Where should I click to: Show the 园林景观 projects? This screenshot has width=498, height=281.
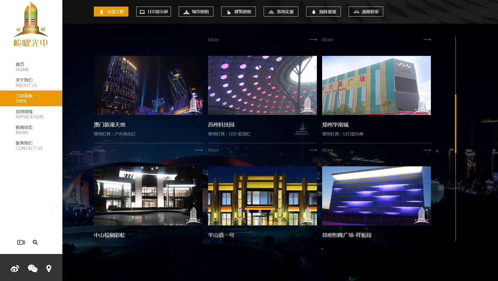coord(323,12)
